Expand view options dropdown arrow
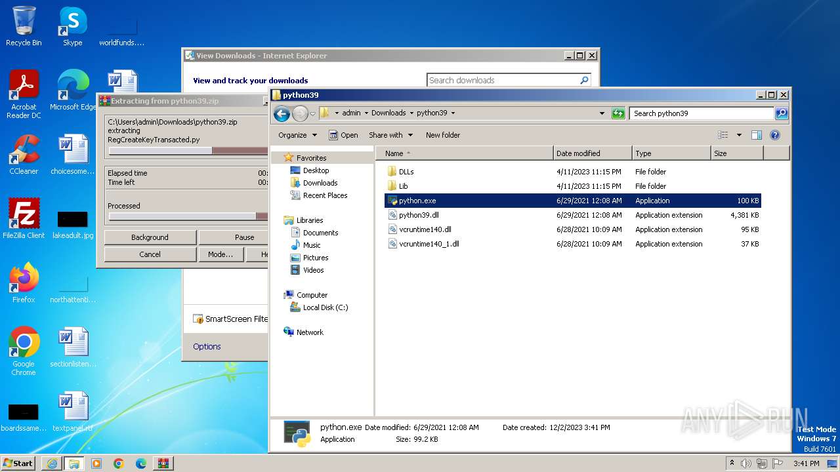 point(739,135)
